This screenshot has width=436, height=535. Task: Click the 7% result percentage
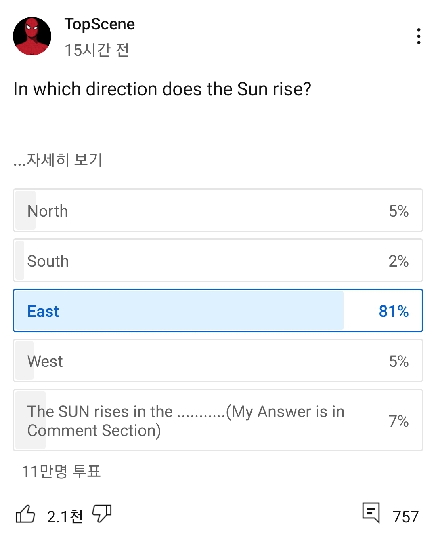coord(398,421)
